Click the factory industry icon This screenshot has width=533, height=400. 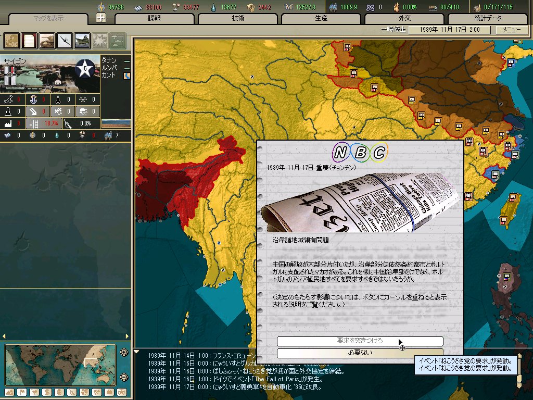coord(8,123)
